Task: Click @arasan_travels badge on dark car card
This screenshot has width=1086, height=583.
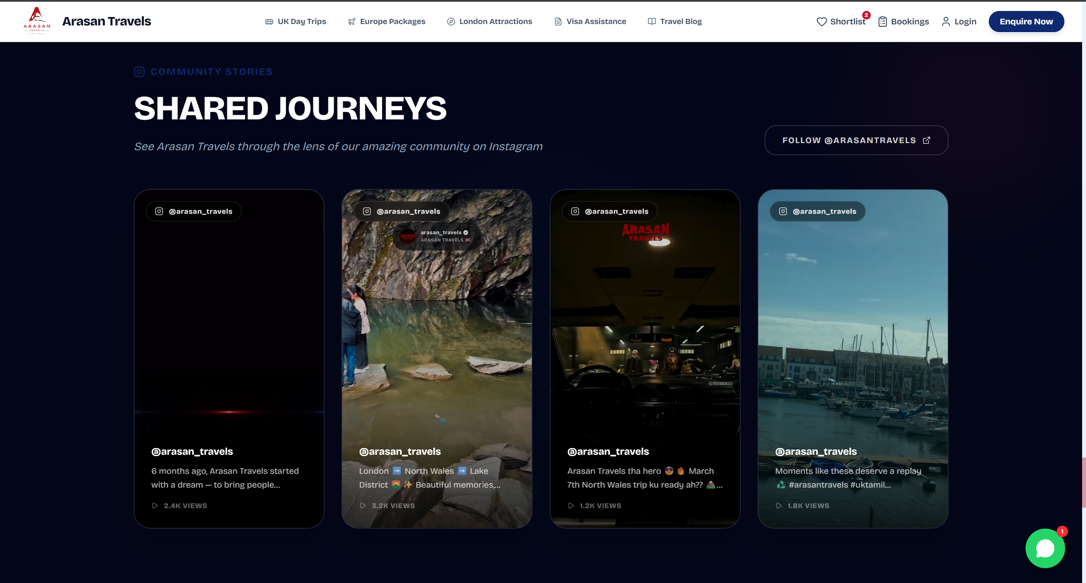Action: click(609, 211)
